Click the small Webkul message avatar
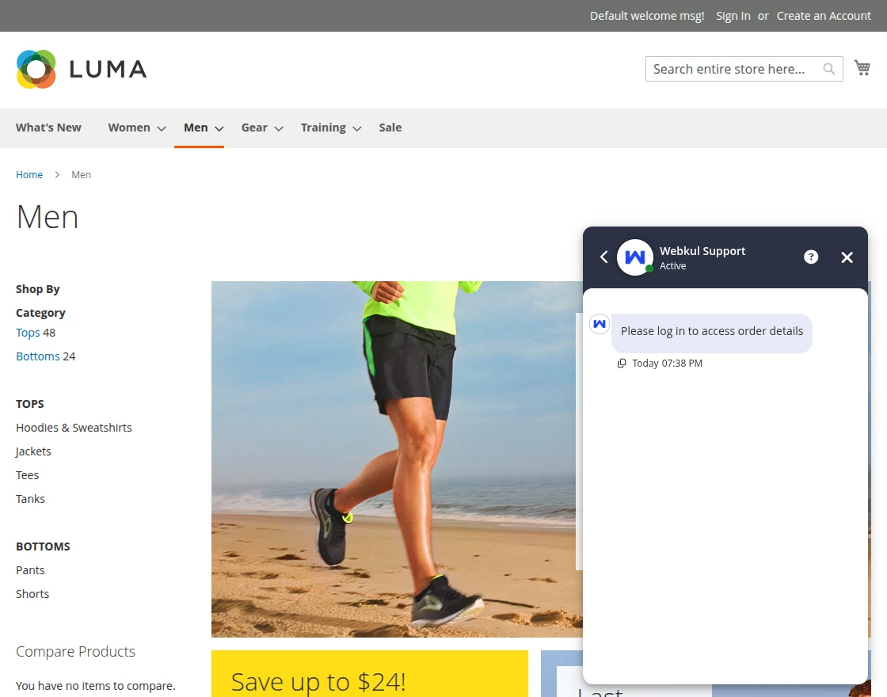 click(599, 324)
